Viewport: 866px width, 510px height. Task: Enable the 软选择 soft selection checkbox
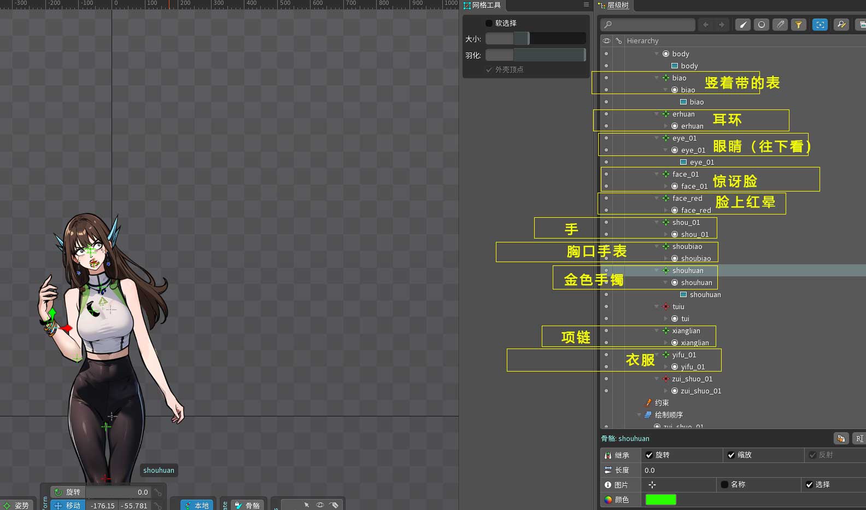tap(489, 23)
